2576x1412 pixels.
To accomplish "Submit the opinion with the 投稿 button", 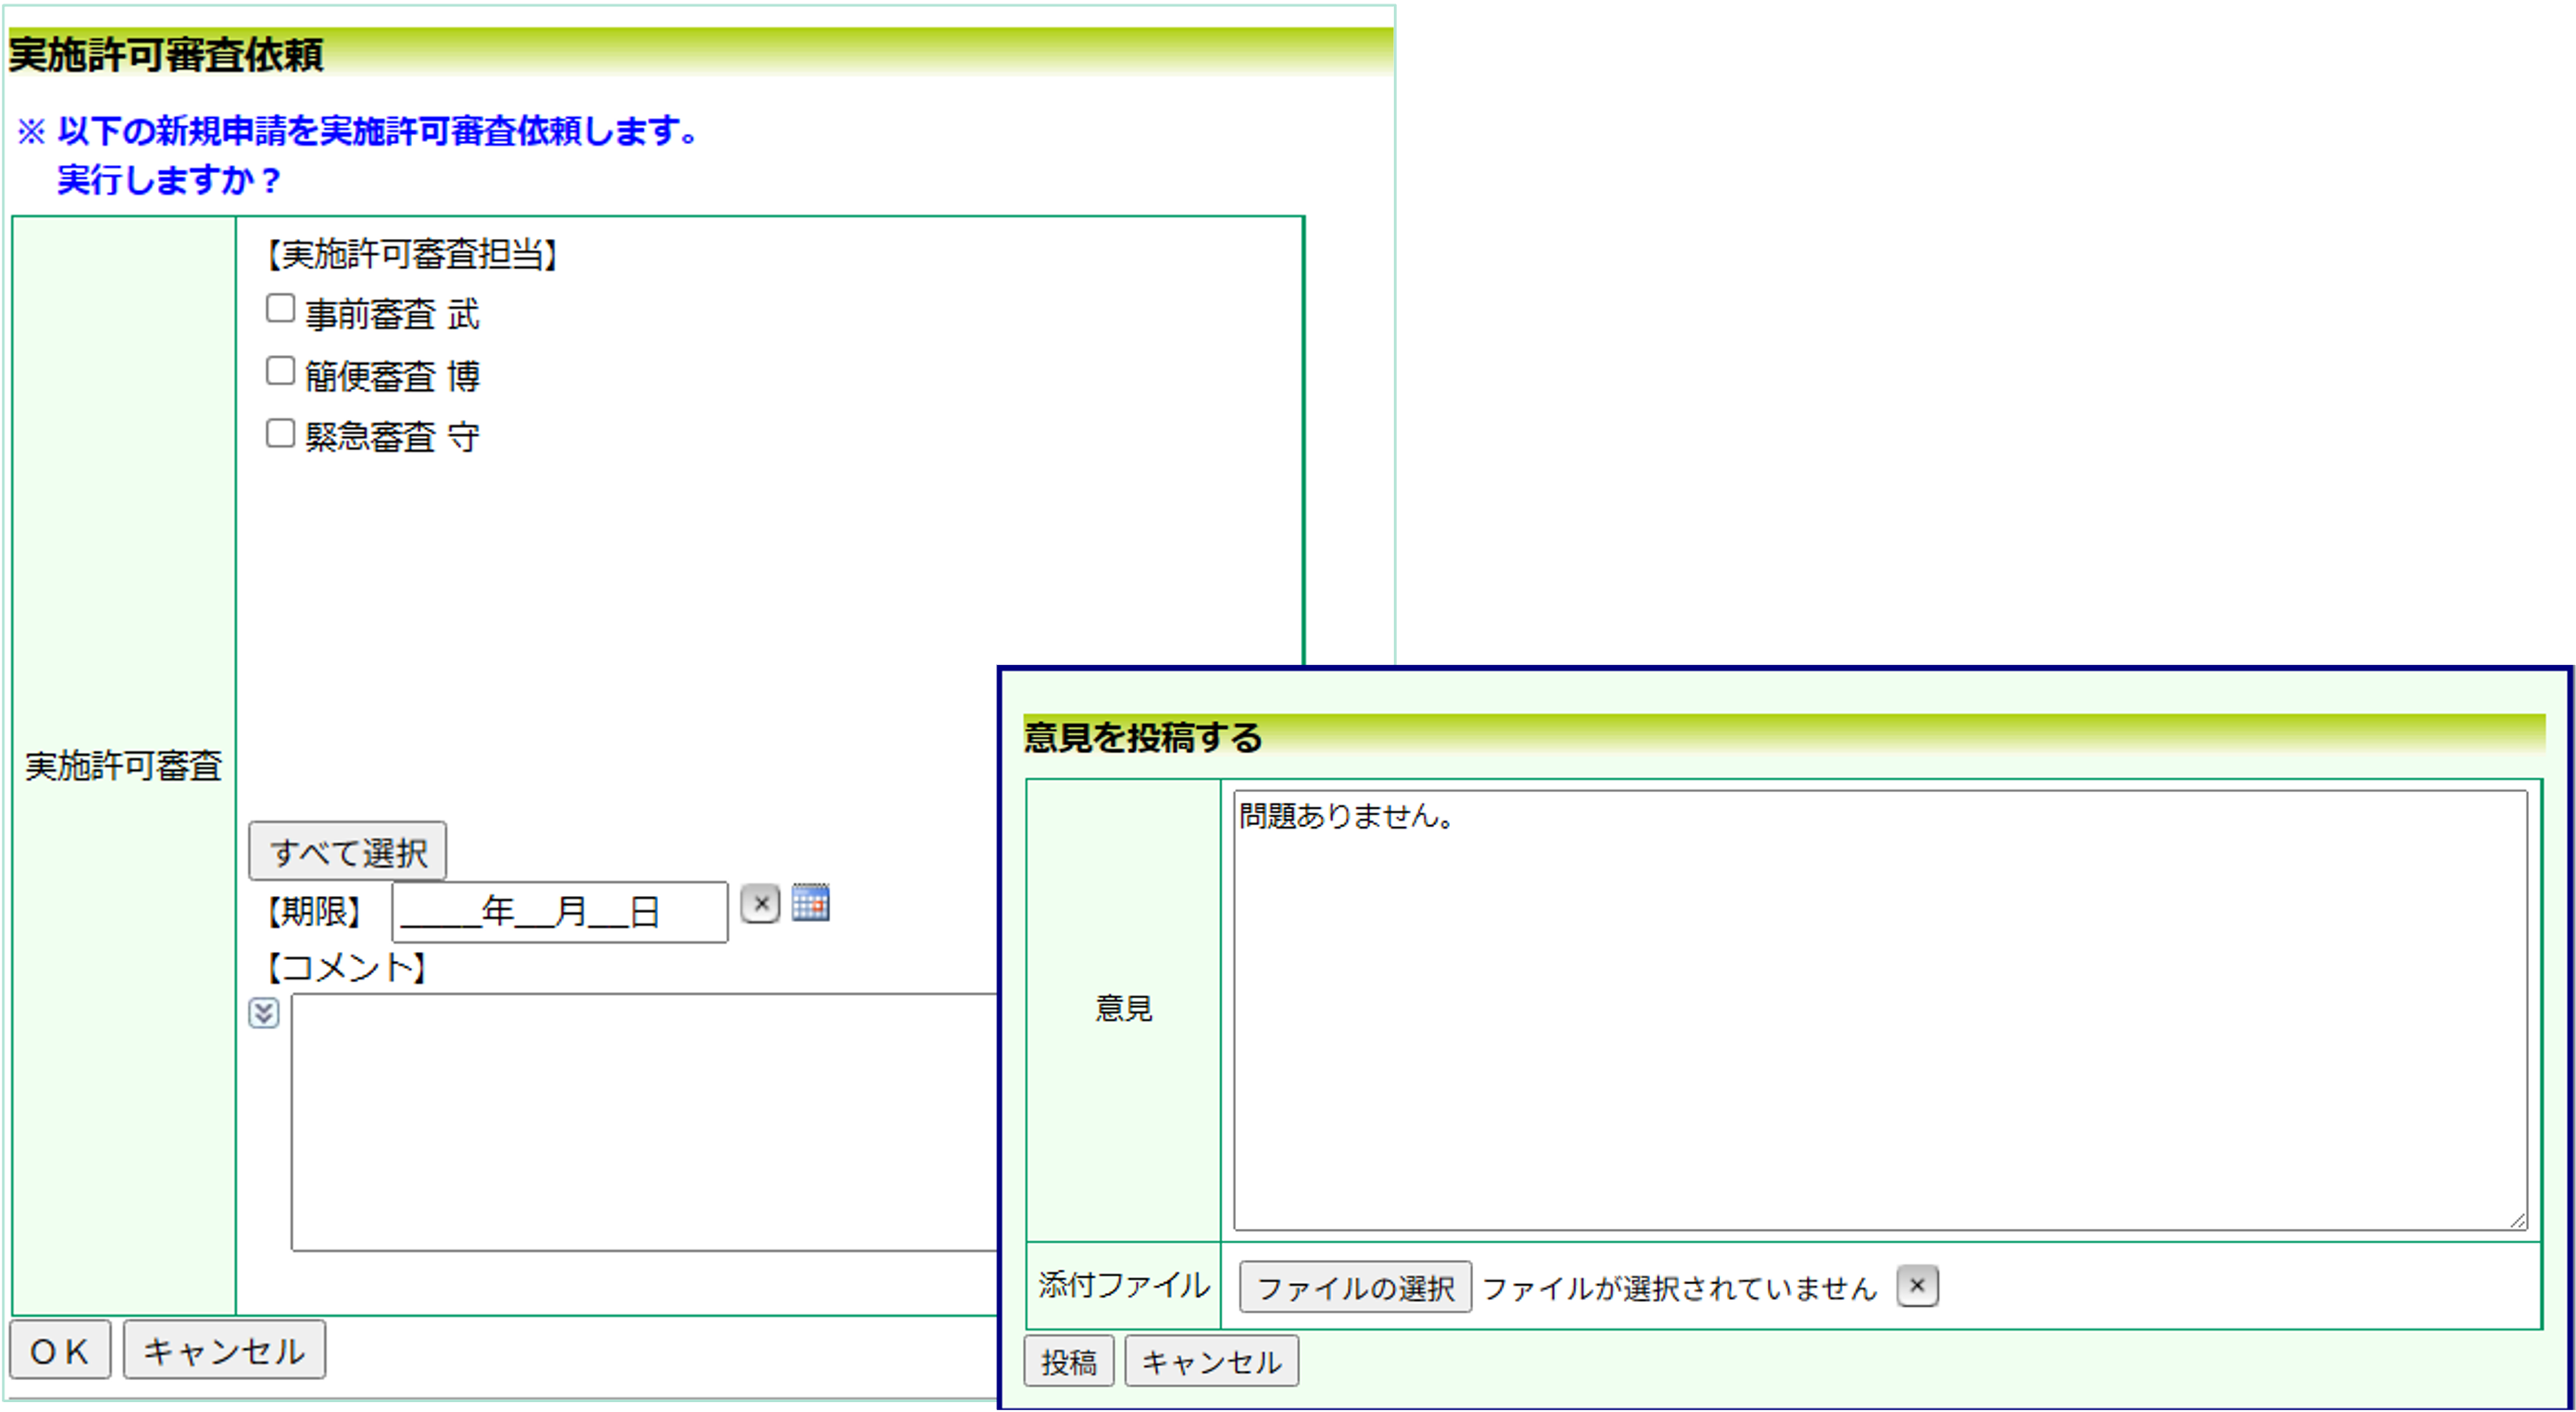I will click(1069, 1361).
